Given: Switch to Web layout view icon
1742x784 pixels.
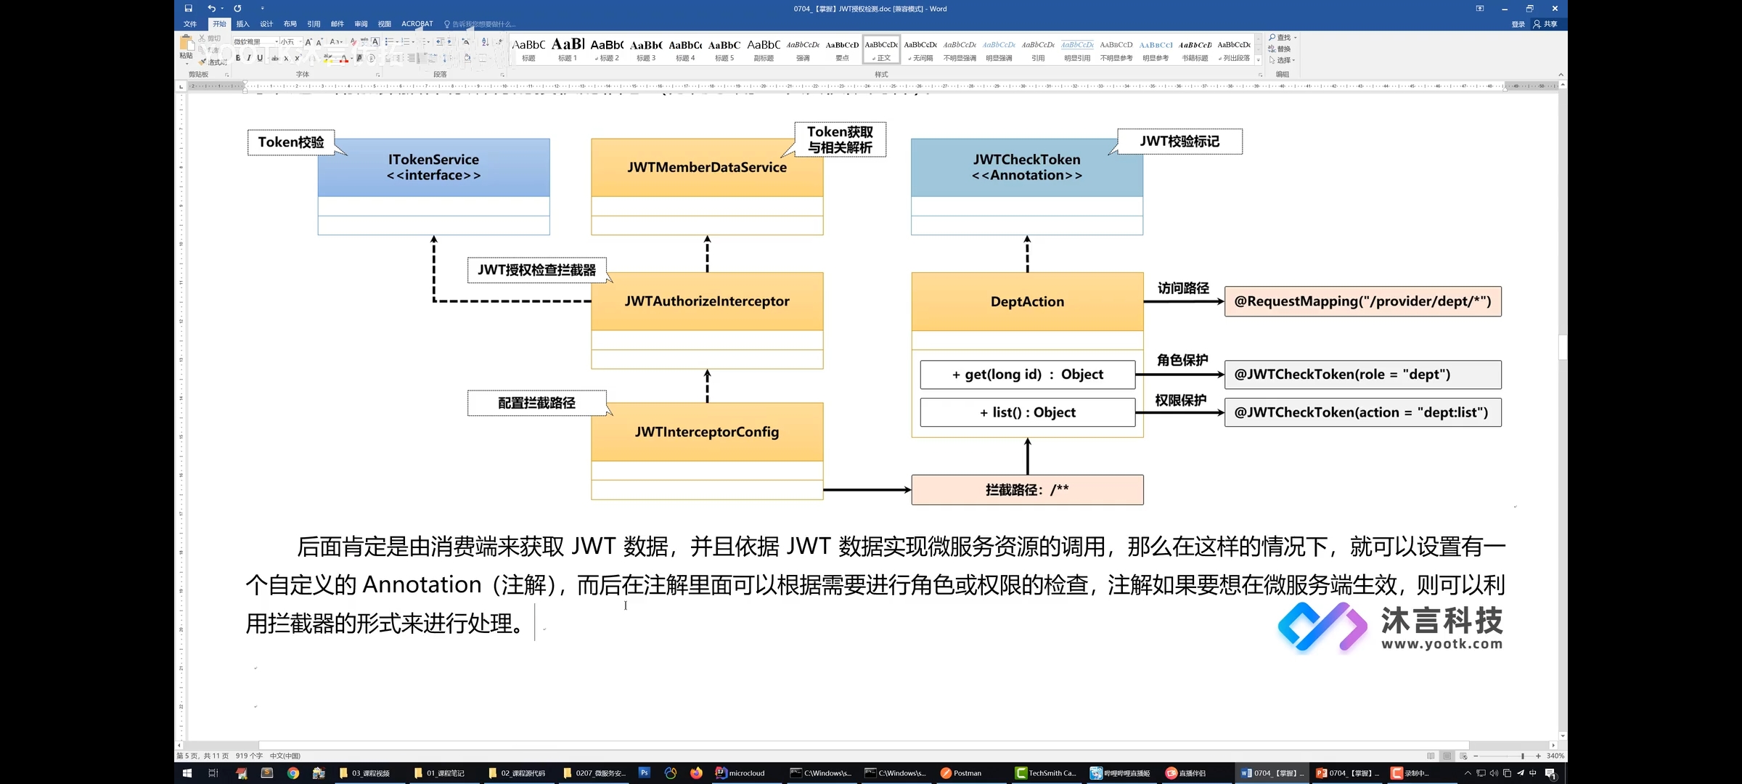Looking at the screenshot, I should coord(1463,756).
